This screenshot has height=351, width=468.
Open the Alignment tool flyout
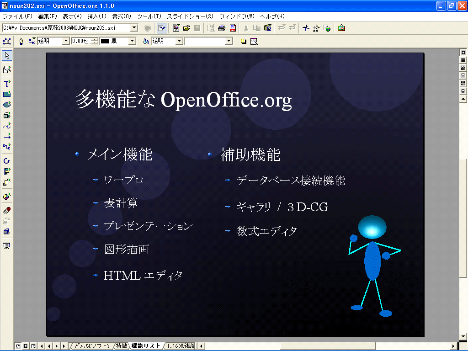tap(7, 171)
